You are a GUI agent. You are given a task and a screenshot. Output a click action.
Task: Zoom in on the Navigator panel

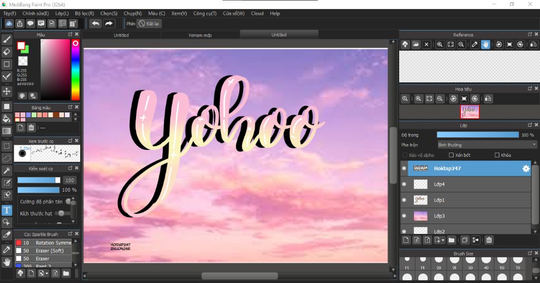(418, 99)
